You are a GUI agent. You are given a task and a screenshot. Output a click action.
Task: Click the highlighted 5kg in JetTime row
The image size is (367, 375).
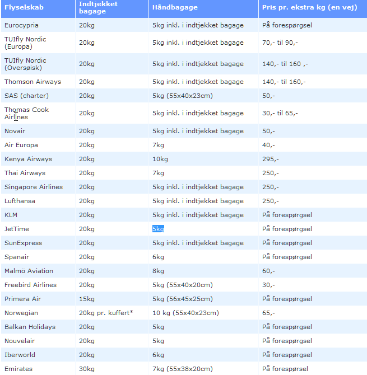click(x=158, y=229)
